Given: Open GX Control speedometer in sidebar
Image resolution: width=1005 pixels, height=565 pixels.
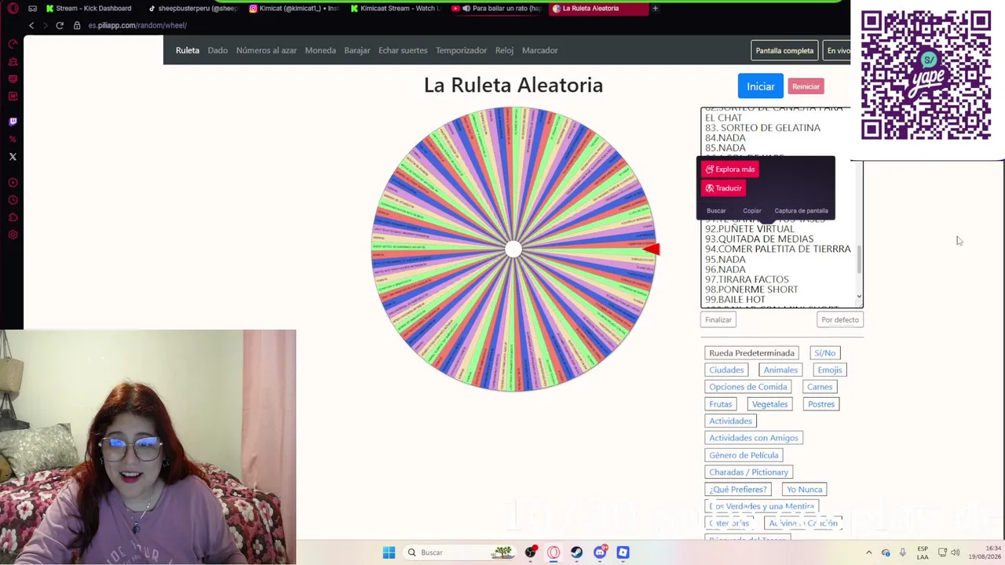Looking at the screenshot, I should (x=13, y=44).
